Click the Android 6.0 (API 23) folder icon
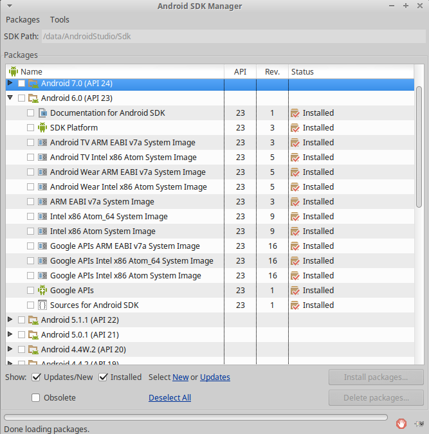This screenshot has width=429, height=434. pos(33,98)
